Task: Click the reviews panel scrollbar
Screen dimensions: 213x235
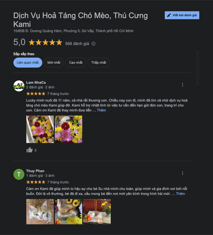Action: point(198,68)
